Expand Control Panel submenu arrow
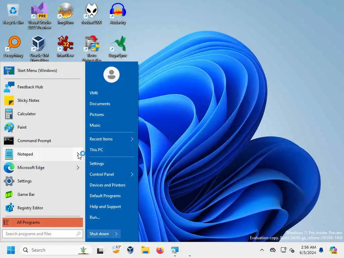The height and width of the screenshot is (258, 344). 132,174
